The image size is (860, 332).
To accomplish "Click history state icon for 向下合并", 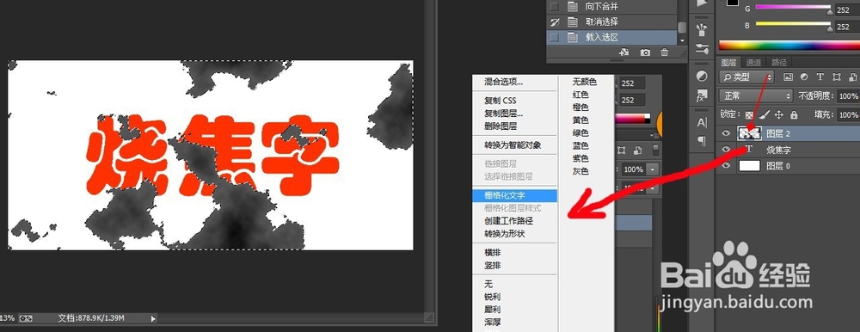I will (573, 7).
